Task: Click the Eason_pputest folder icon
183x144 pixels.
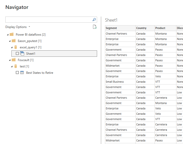Action: (x=14, y=41)
